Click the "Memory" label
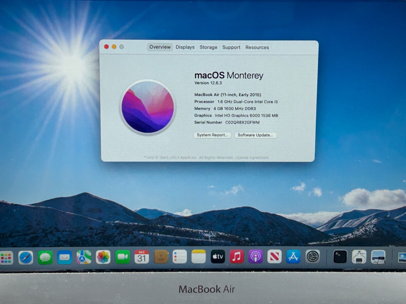 coord(202,108)
